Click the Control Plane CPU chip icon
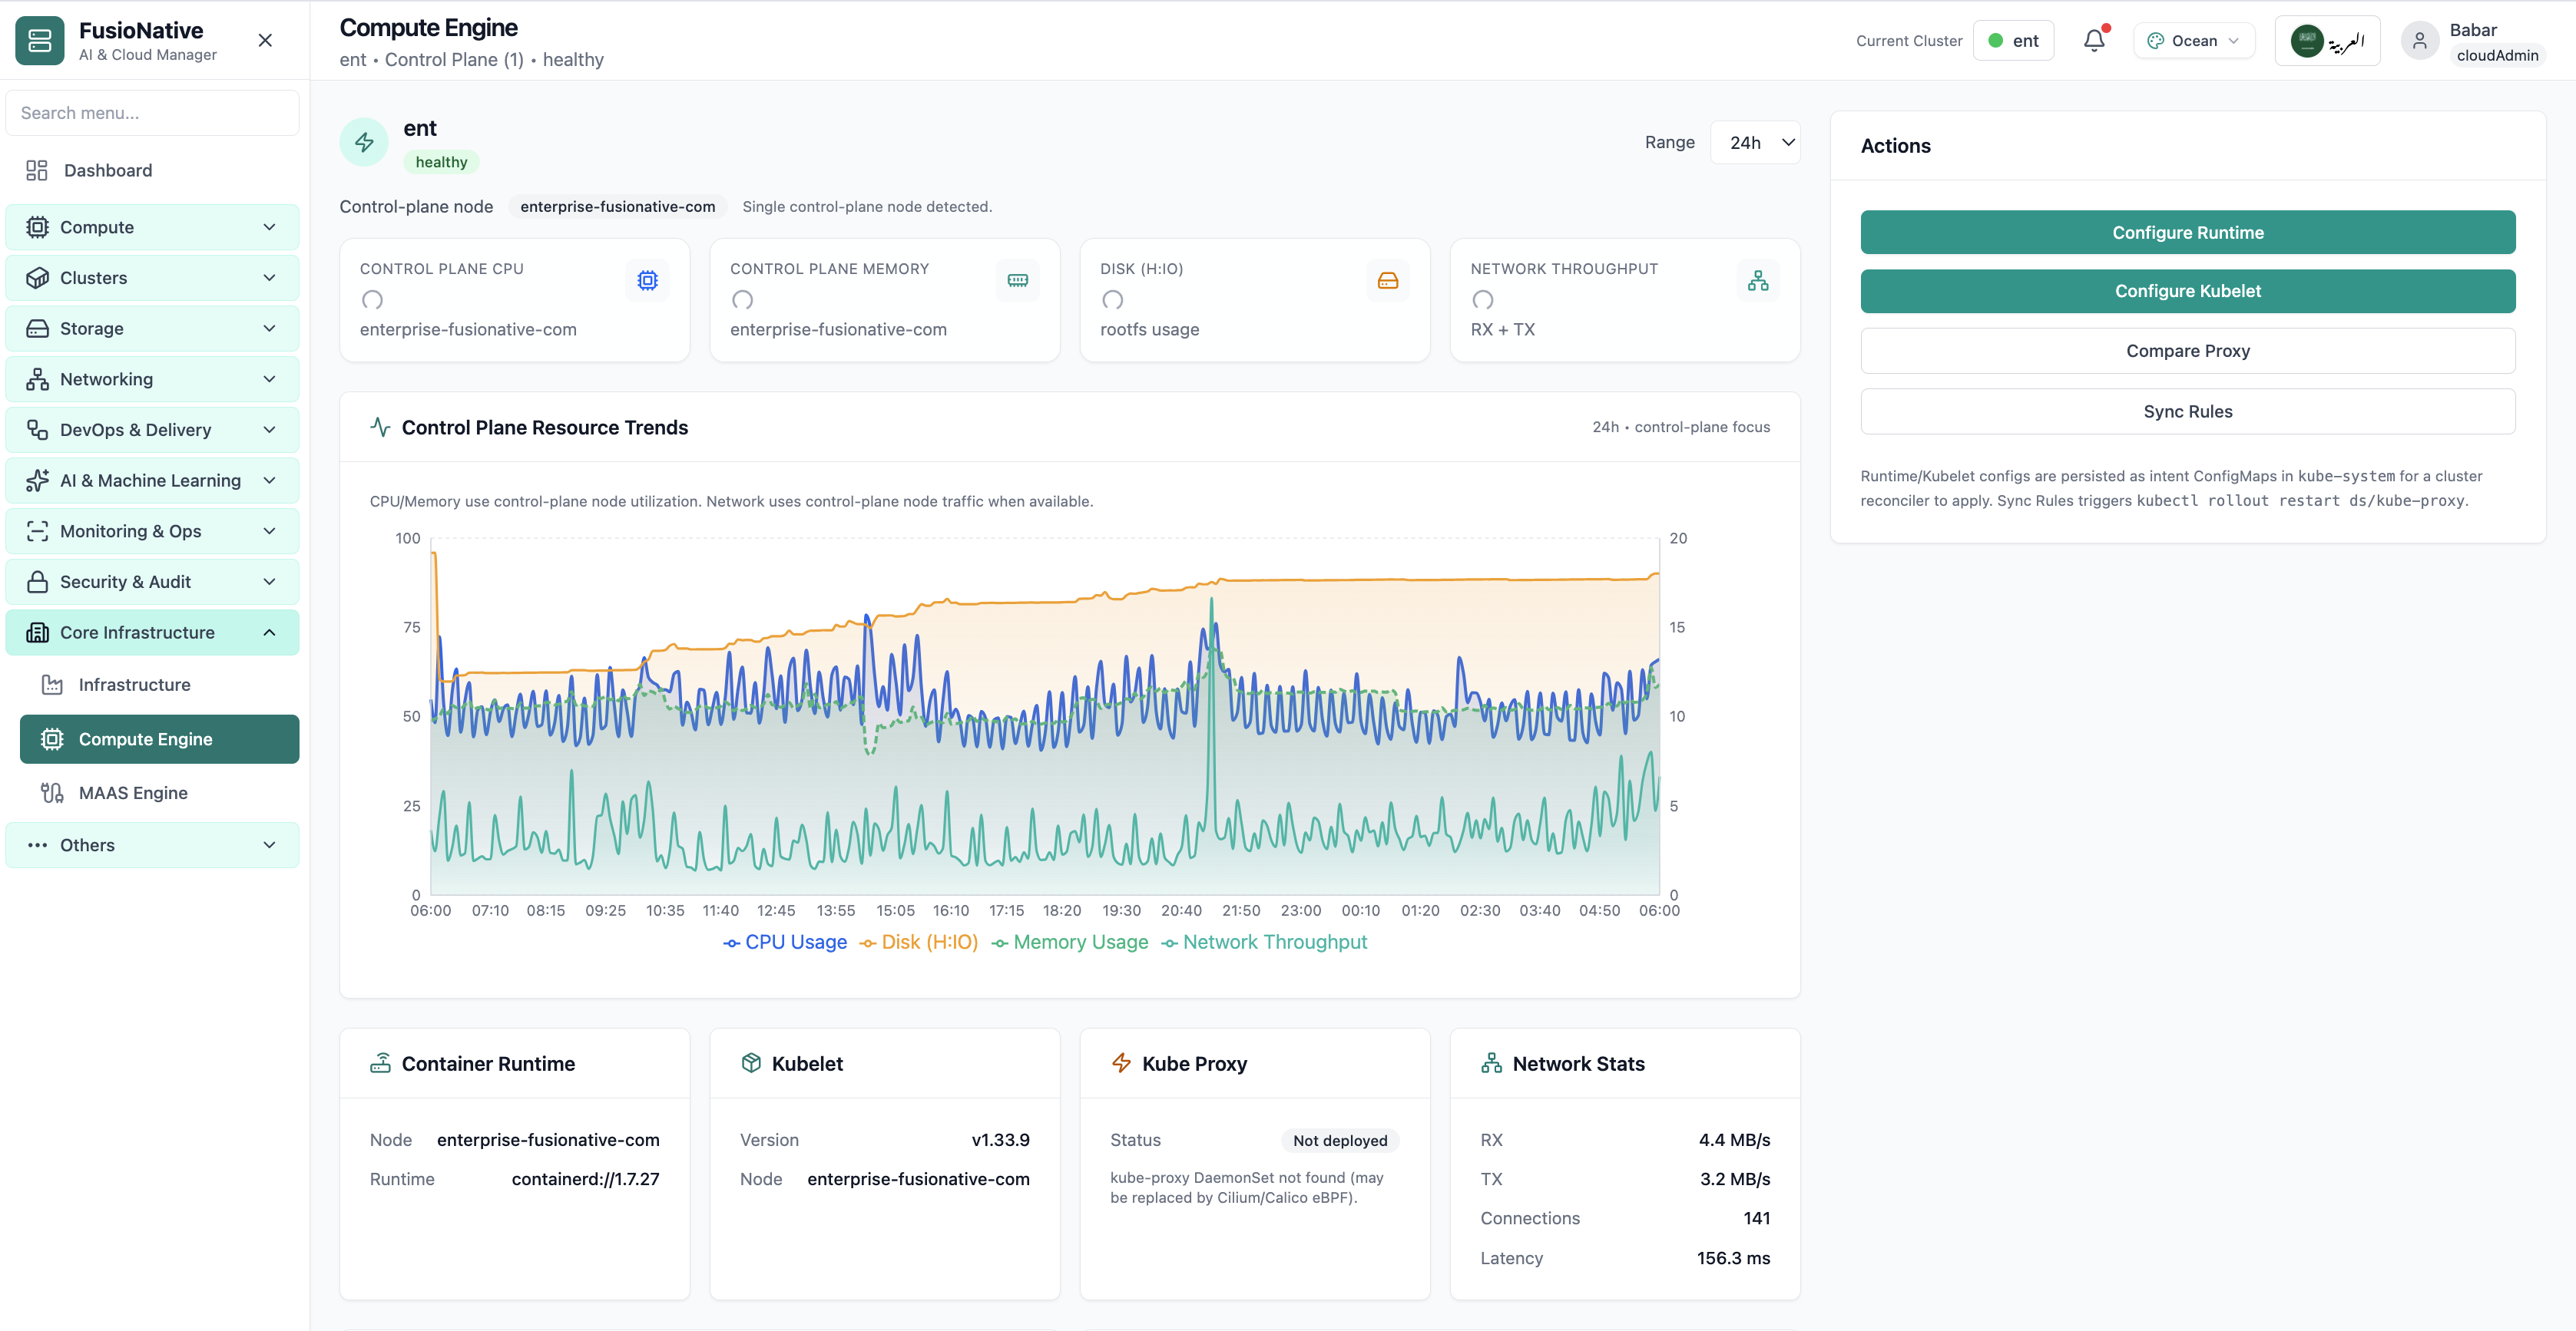This screenshot has width=2576, height=1331. pos(648,281)
